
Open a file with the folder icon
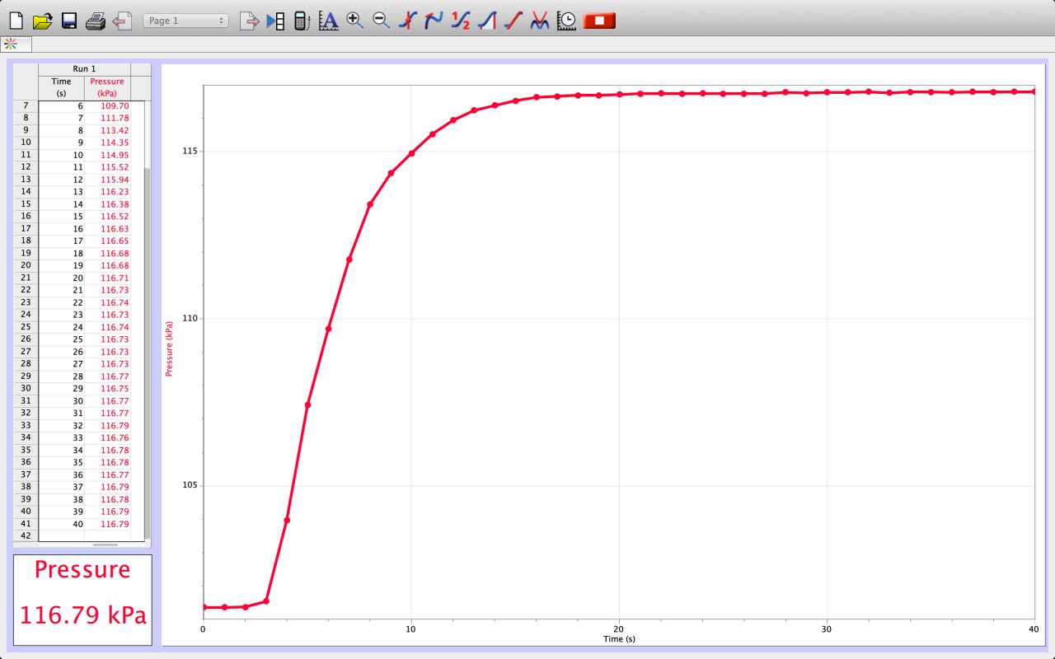pyautogui.click(x=42, y=21)
